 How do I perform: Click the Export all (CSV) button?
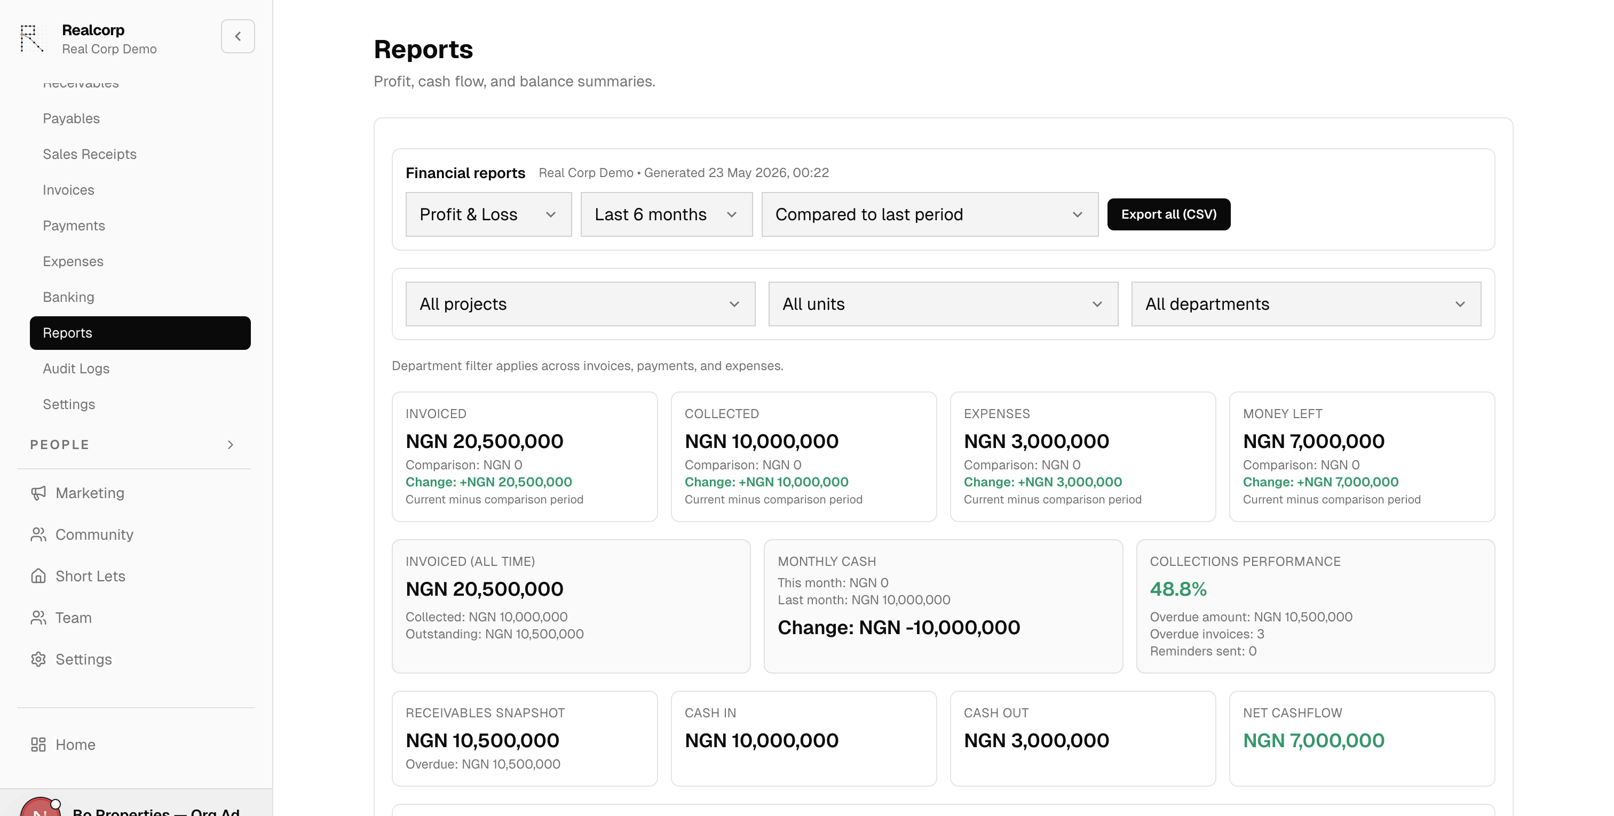coord(1168,214)
